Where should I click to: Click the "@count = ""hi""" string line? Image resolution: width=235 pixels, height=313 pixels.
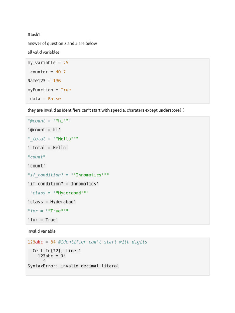[x=49, y=121]
